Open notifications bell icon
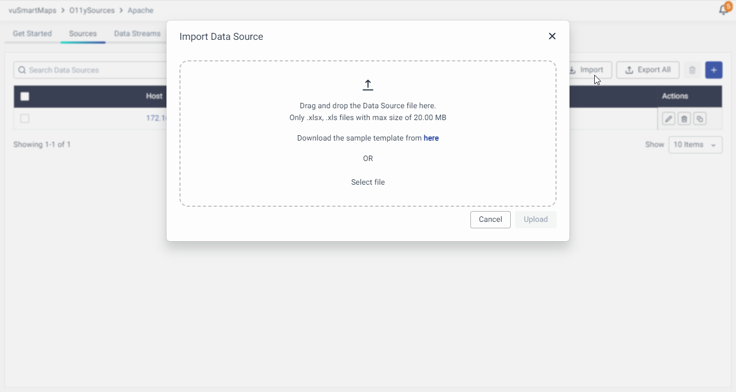The height and width of the screenshot is (392, 736). [724, 10]
